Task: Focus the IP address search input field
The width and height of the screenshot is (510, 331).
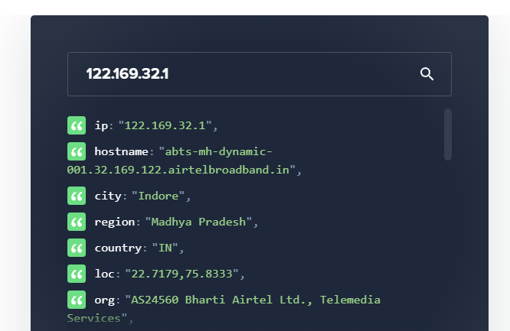Action: pos(245,74)
